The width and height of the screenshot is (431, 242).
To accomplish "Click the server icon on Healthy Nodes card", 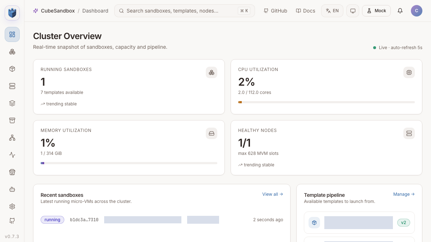I will [409, 133].
